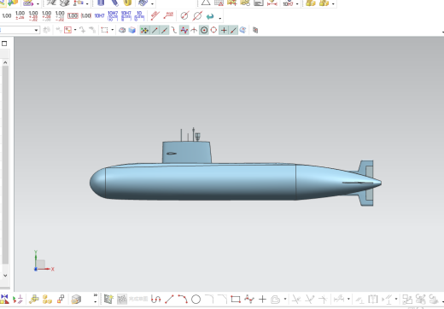
Task: Expand the last dropdown on bottom toolbar
Action: click(442, 301)
